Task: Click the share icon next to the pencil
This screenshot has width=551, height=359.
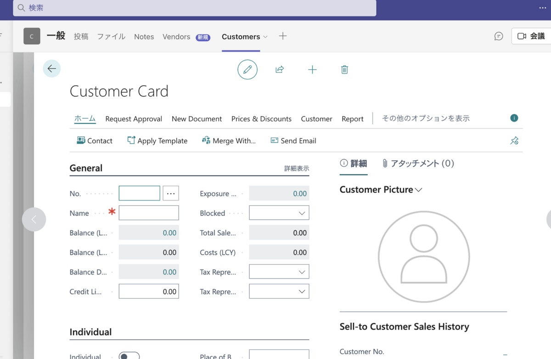Action: pyautogui.click(x=280, y=69)
